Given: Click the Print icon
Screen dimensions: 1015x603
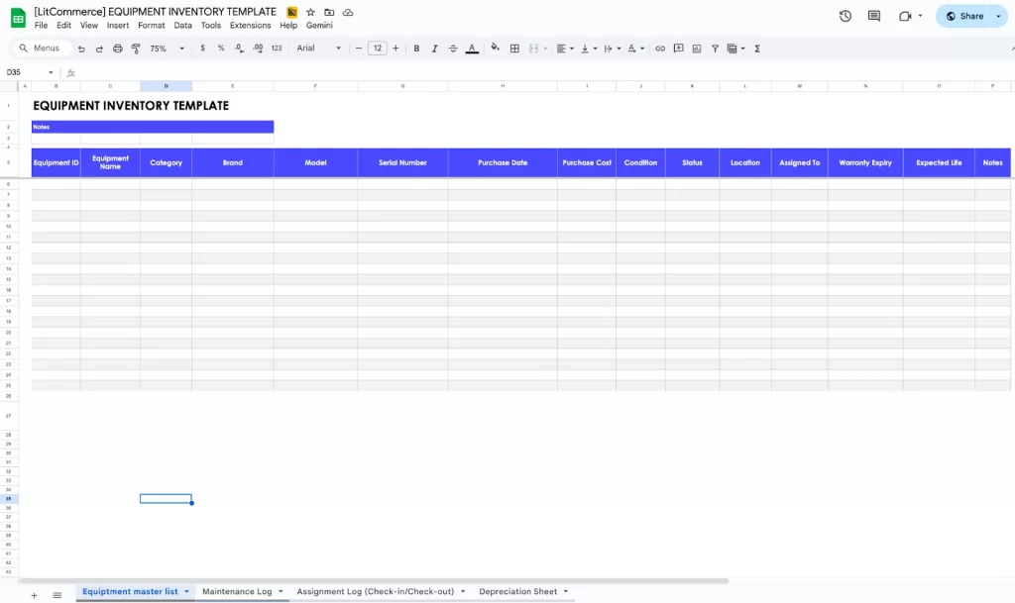Looking at the screenshot, I should tap(117, 48).
